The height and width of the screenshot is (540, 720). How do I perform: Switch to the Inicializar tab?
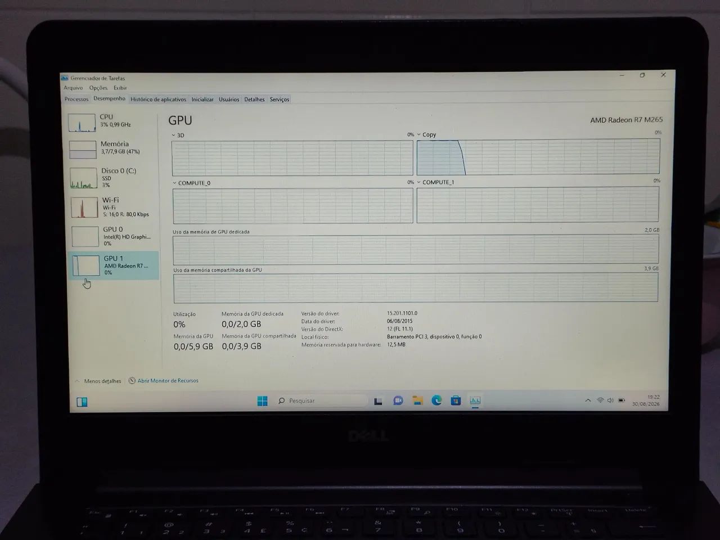(202, 100)
